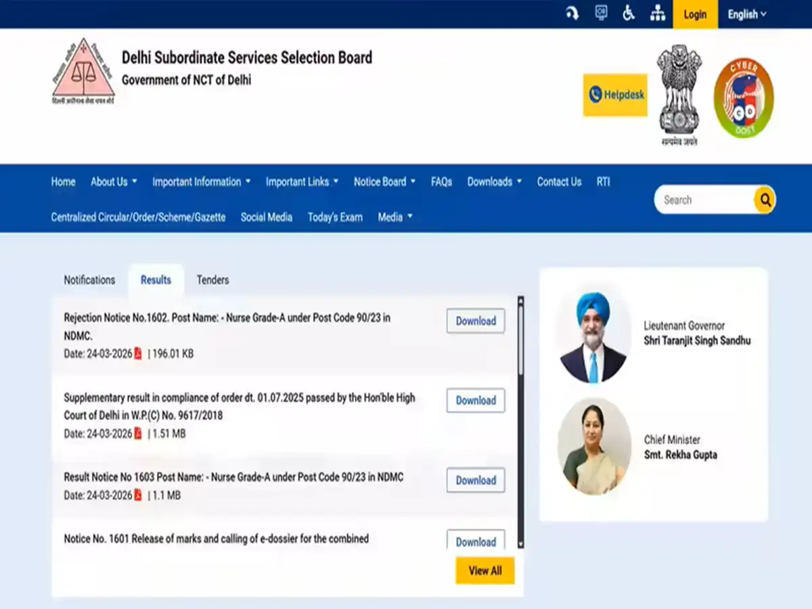The image size is (812, 609).
Task: Click the View All button
Action: [484, 570]
